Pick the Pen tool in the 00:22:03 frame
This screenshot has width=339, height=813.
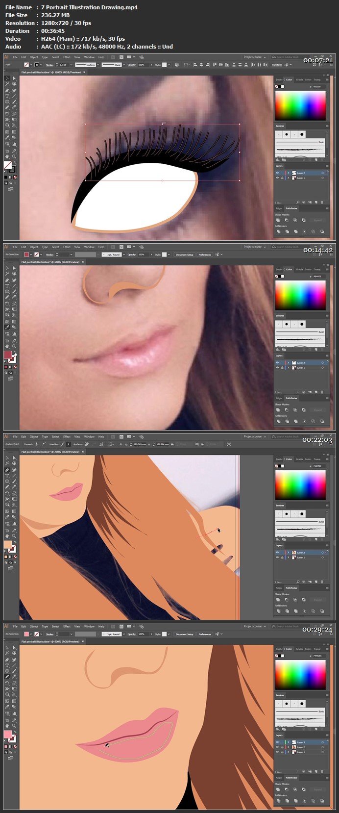tap(7, 470)
